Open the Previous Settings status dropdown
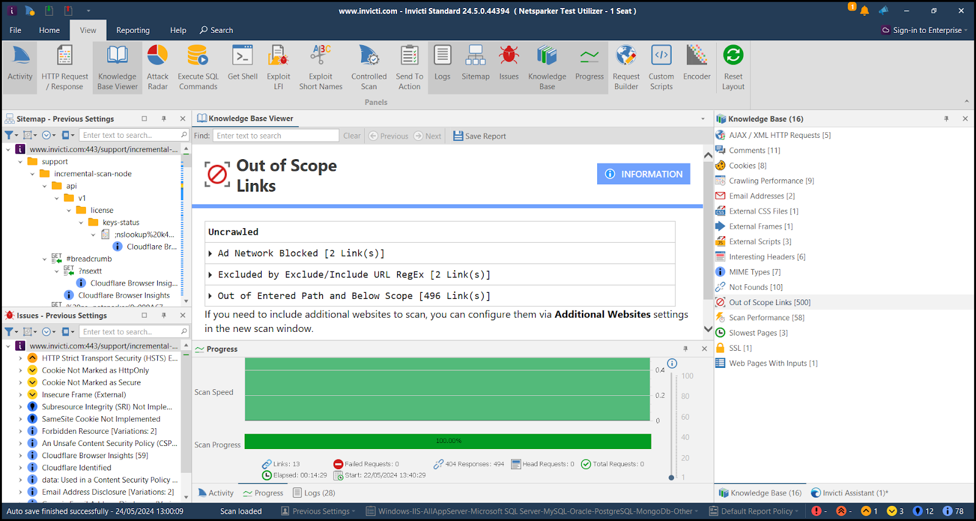 (317, 511)
